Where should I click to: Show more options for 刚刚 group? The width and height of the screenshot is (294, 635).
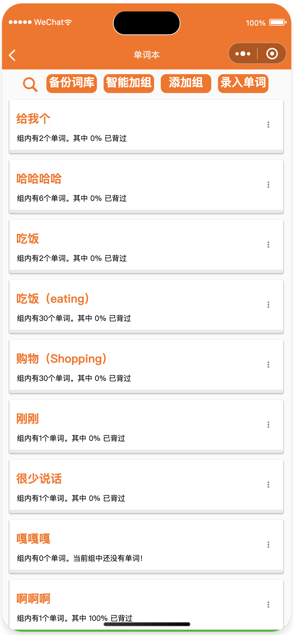point(268,425)
